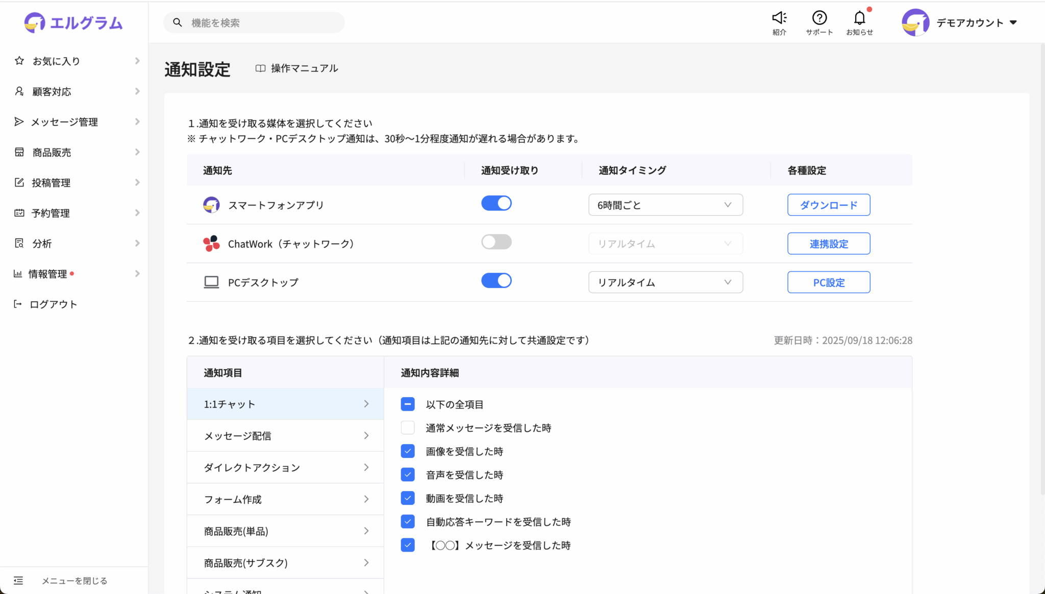Uncheck 画像を受信した時 checkbox
This screenshot has height=594, width=1045.
pyautogui.click(x=408, y=451)
